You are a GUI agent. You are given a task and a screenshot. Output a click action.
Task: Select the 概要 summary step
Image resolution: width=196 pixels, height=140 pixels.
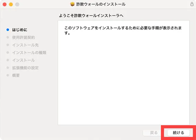click(16, 75)
